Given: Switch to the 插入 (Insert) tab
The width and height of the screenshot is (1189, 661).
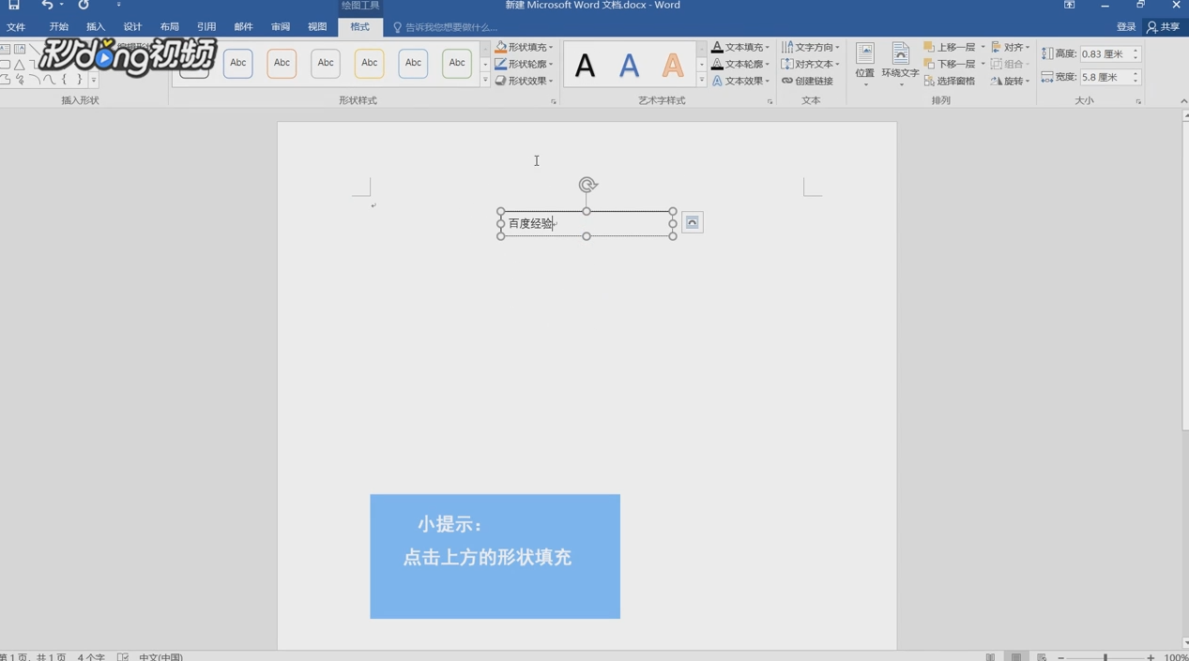Looking at the screenshot, I should [x=96, y=27].
